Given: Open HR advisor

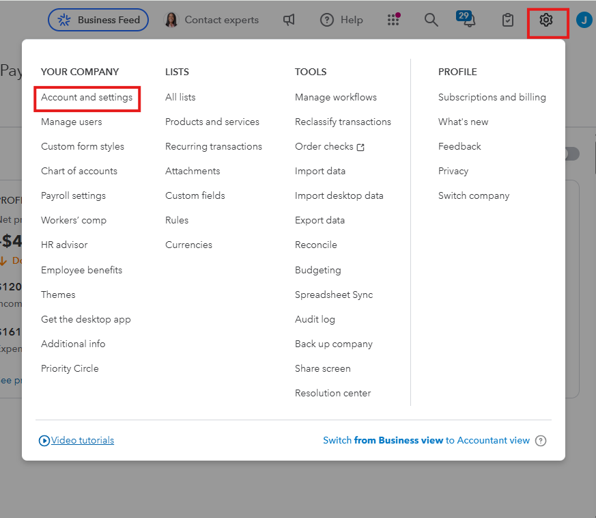Looking at the screenshot, I should 64,245.
